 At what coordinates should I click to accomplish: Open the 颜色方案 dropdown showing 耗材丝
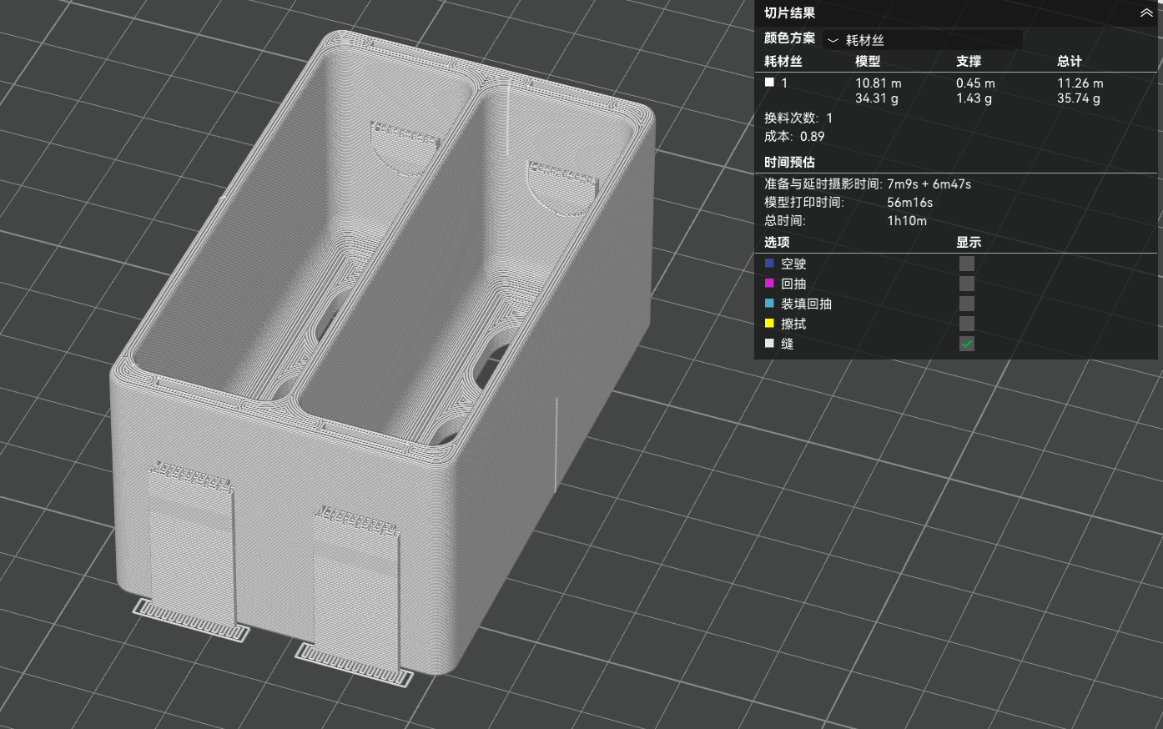pos(923,39)
